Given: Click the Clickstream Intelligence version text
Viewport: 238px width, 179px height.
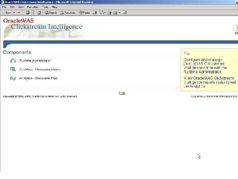Looking at the screenshot, I should [215, 96].
